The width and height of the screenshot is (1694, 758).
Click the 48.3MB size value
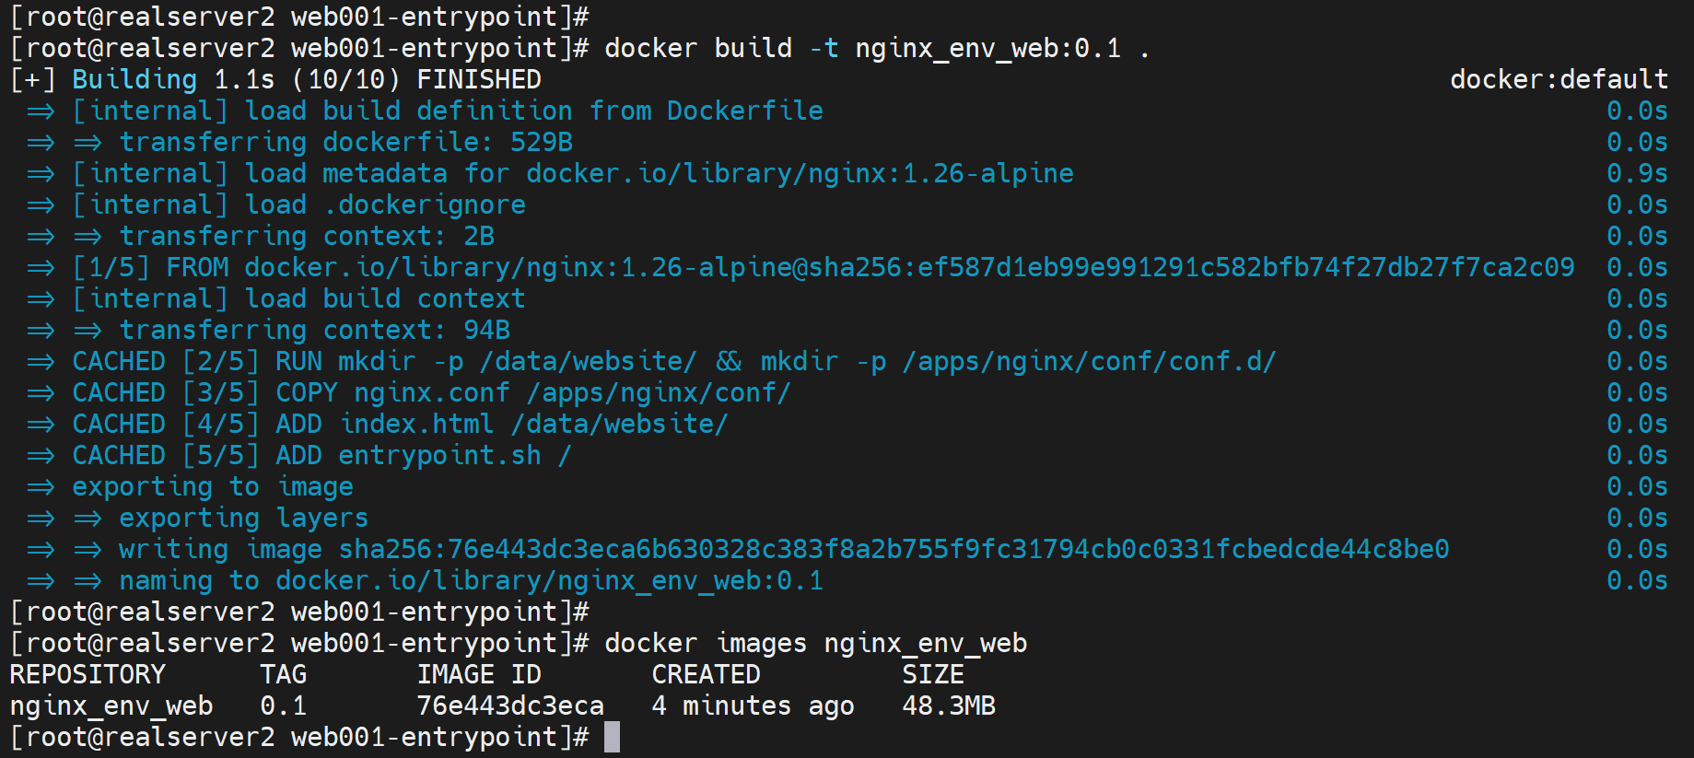(948, 706)
